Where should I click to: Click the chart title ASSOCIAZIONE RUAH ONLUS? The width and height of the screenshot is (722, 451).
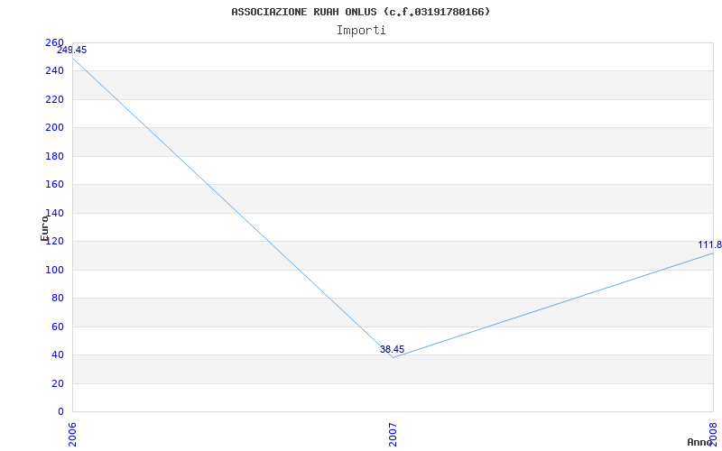click(360, 12)
